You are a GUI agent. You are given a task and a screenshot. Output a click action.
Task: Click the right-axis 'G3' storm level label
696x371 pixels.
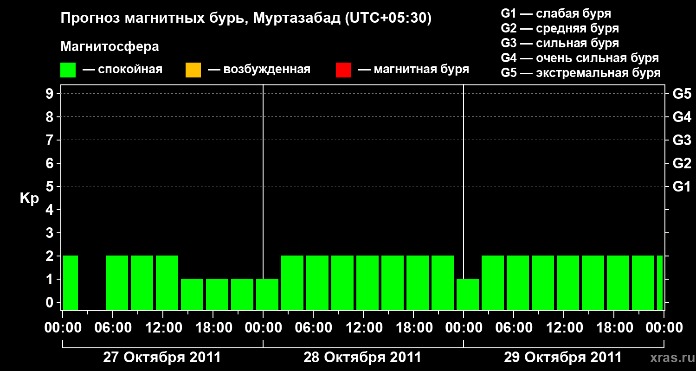682,140
